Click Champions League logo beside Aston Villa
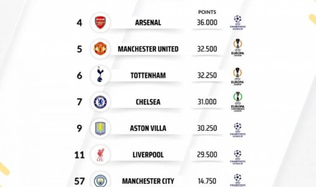Screen dimensions: 316x187 [x=237, y=130]
